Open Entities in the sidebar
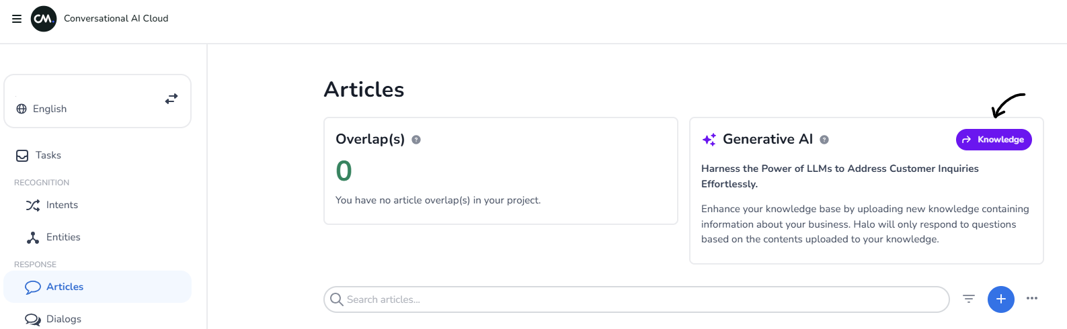Viewport: 1067px width, 329px height. [x=63, y=237]
